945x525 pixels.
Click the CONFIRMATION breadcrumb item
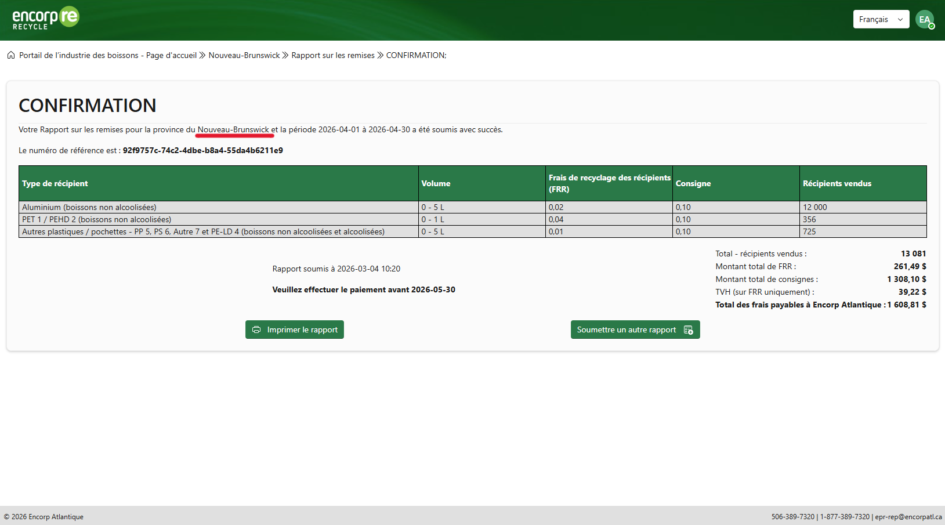(416, 55)
